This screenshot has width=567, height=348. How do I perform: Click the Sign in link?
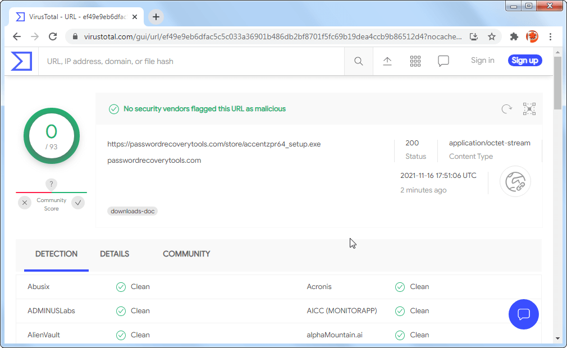coord(482,61)
